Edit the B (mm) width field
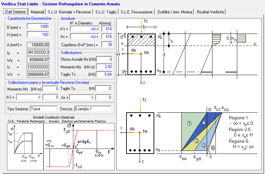This screenshot has width=265, height=174. point(38,26)
